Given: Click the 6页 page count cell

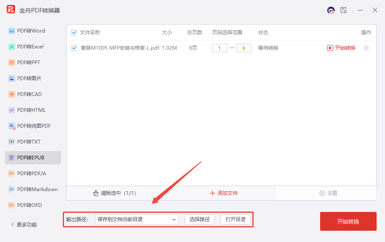Looking at the screenshot, I should (x=193, y=48).
